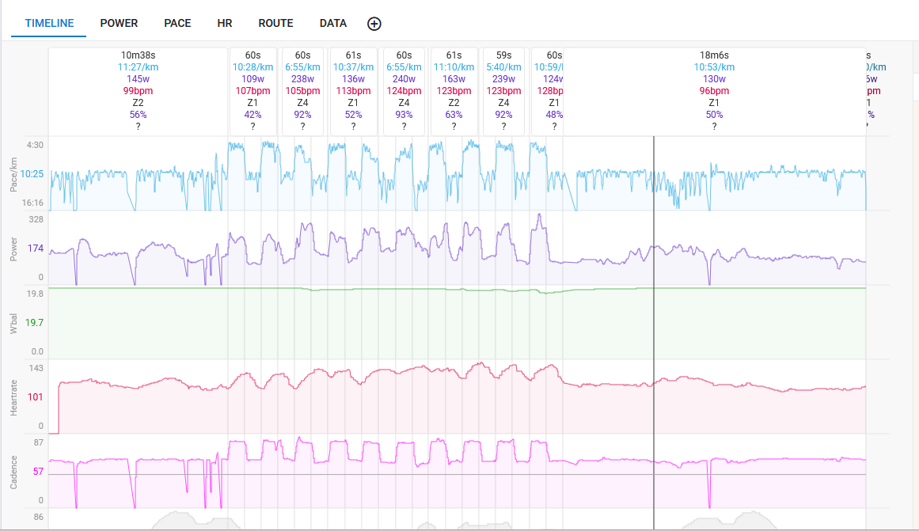The height and width of the screenshot is (531, 919).
Task: Click the 10:25 current pace value
Action: [32, 174]
